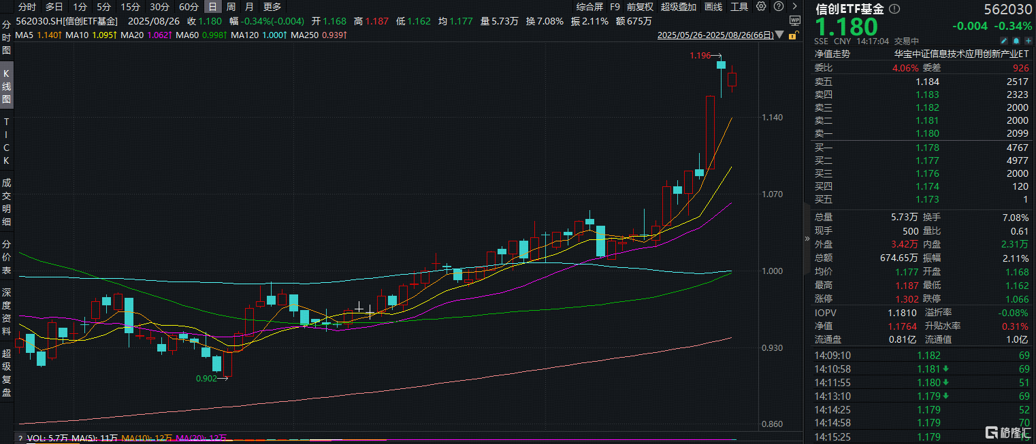
Task: Click the F9 toolbar button
Action: (x=615, y=7)
